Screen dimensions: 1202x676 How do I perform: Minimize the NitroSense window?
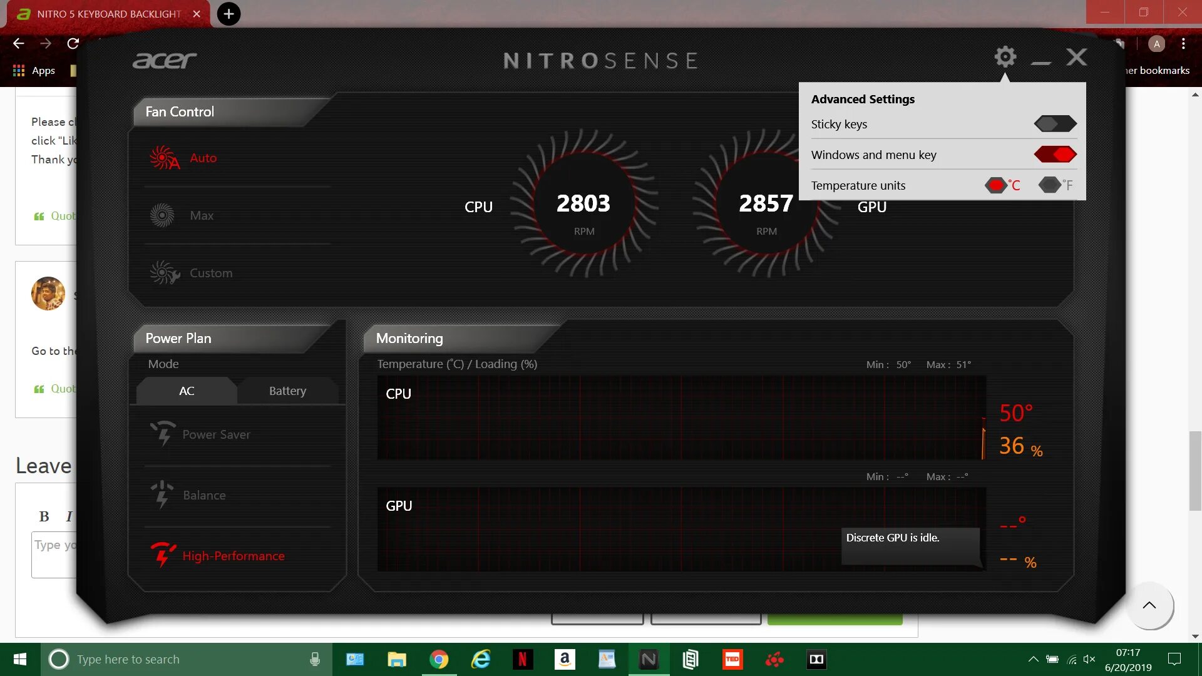[1040, 63]
